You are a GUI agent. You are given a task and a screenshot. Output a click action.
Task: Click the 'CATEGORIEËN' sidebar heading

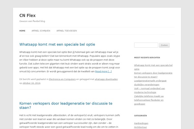click(x=140, y=116)
